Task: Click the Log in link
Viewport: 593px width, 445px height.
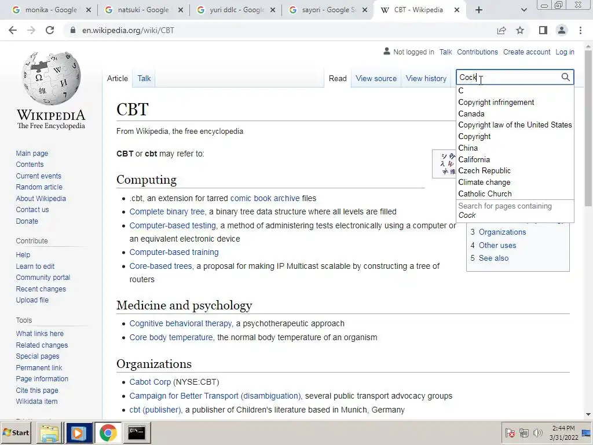Action: pos(565,52)
